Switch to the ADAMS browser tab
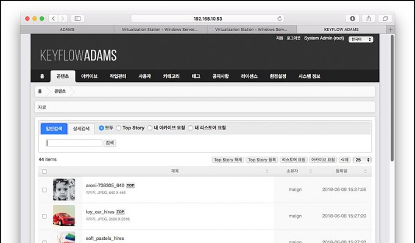 (67, 30)
